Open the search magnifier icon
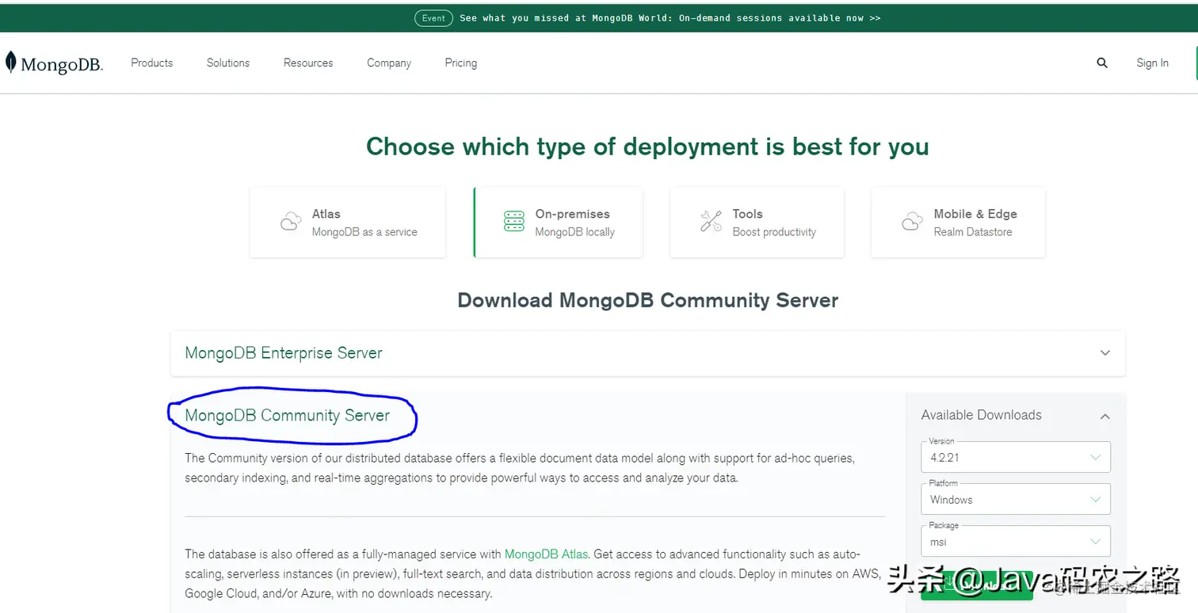Screen dimensions: 1198x613 click(1102, 63)
